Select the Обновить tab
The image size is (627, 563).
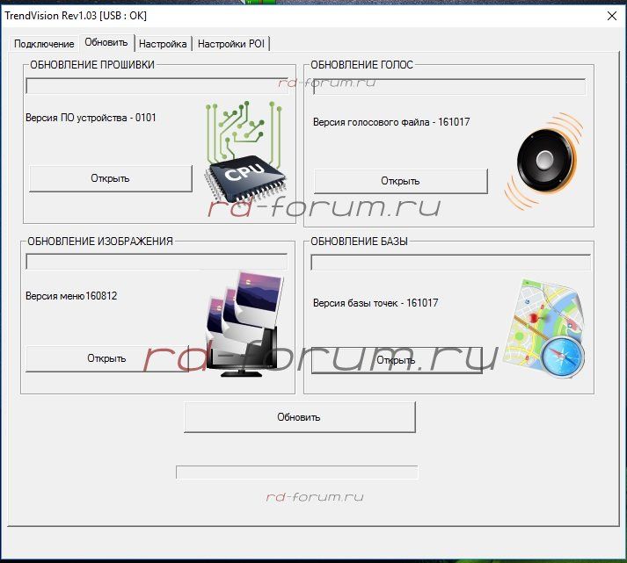[x=106, y=43]
